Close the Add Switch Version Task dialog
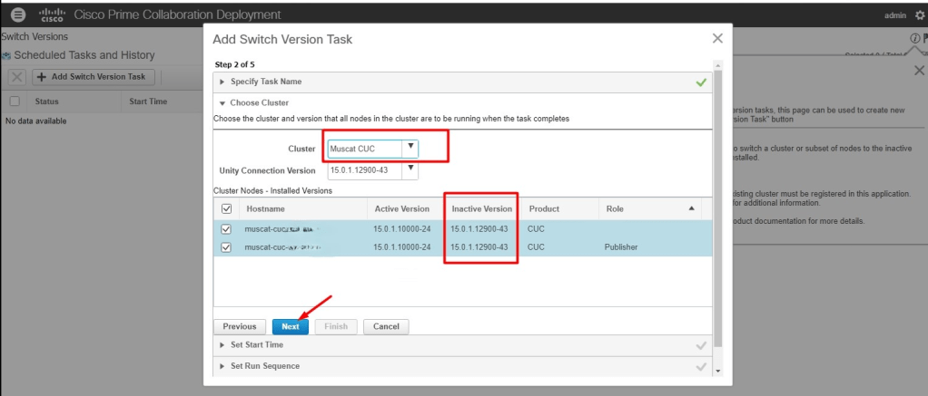 (717, 38)
